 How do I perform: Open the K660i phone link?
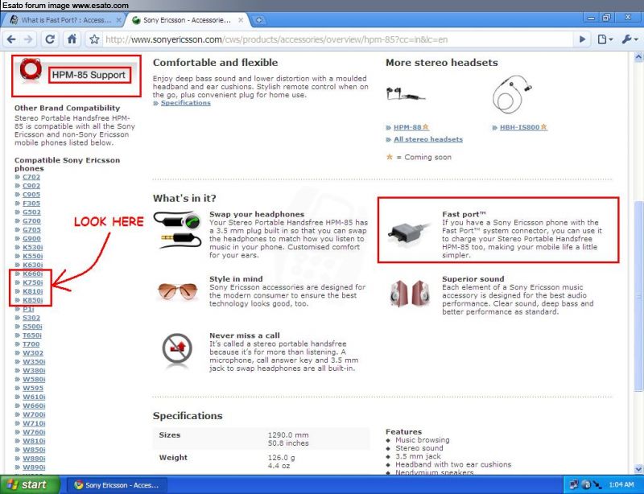click(32, 274)
